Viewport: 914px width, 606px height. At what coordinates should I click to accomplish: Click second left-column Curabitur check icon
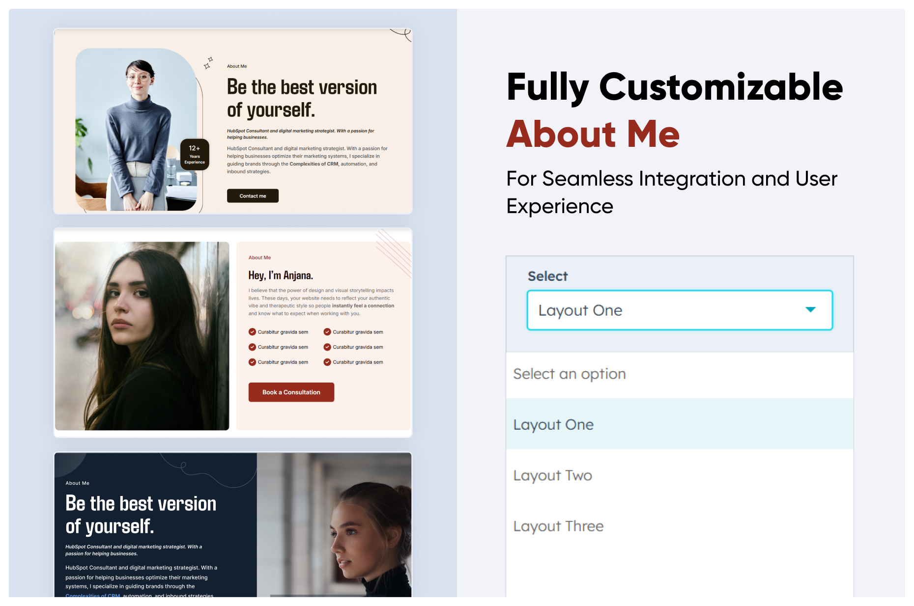tap(252, 347)
